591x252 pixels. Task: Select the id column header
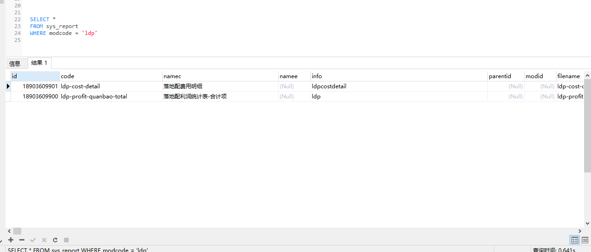35,76
